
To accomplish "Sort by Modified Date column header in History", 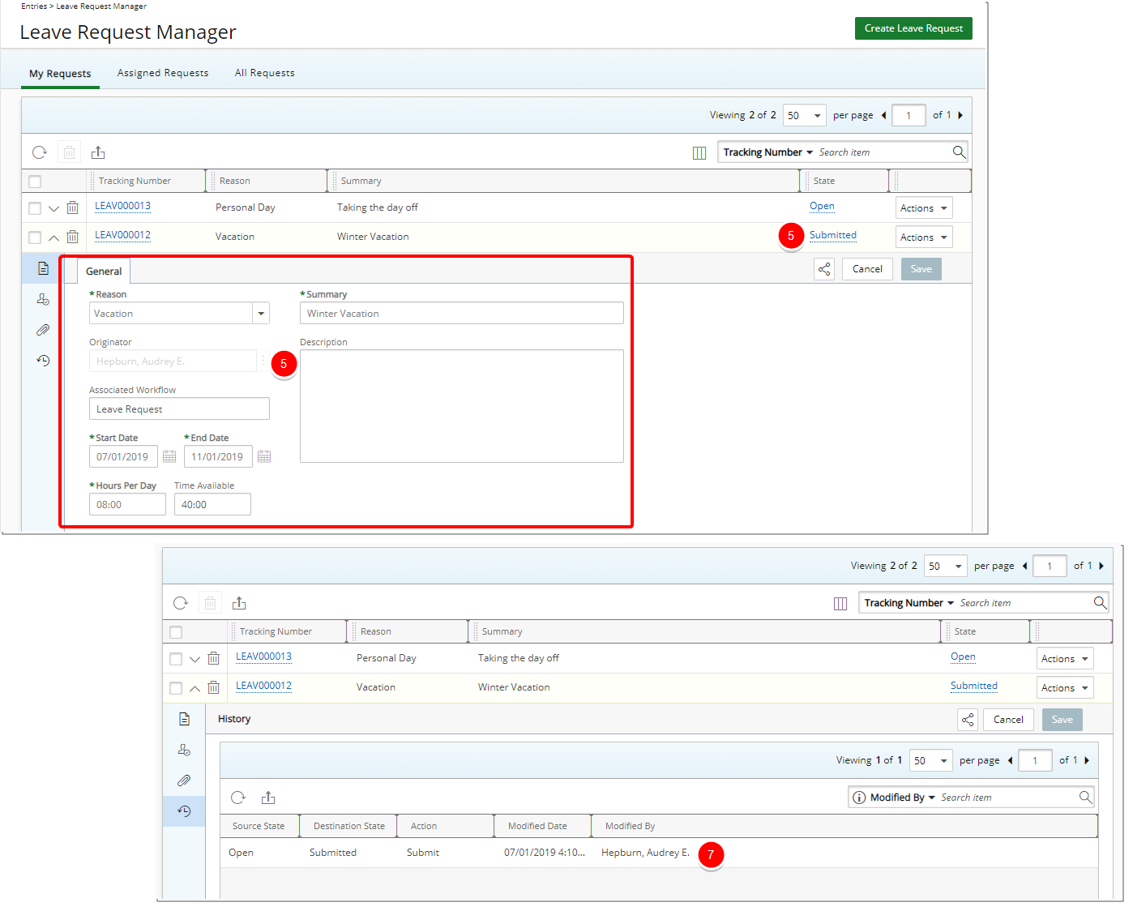I will pyautogui.click(x=537, y=826).
